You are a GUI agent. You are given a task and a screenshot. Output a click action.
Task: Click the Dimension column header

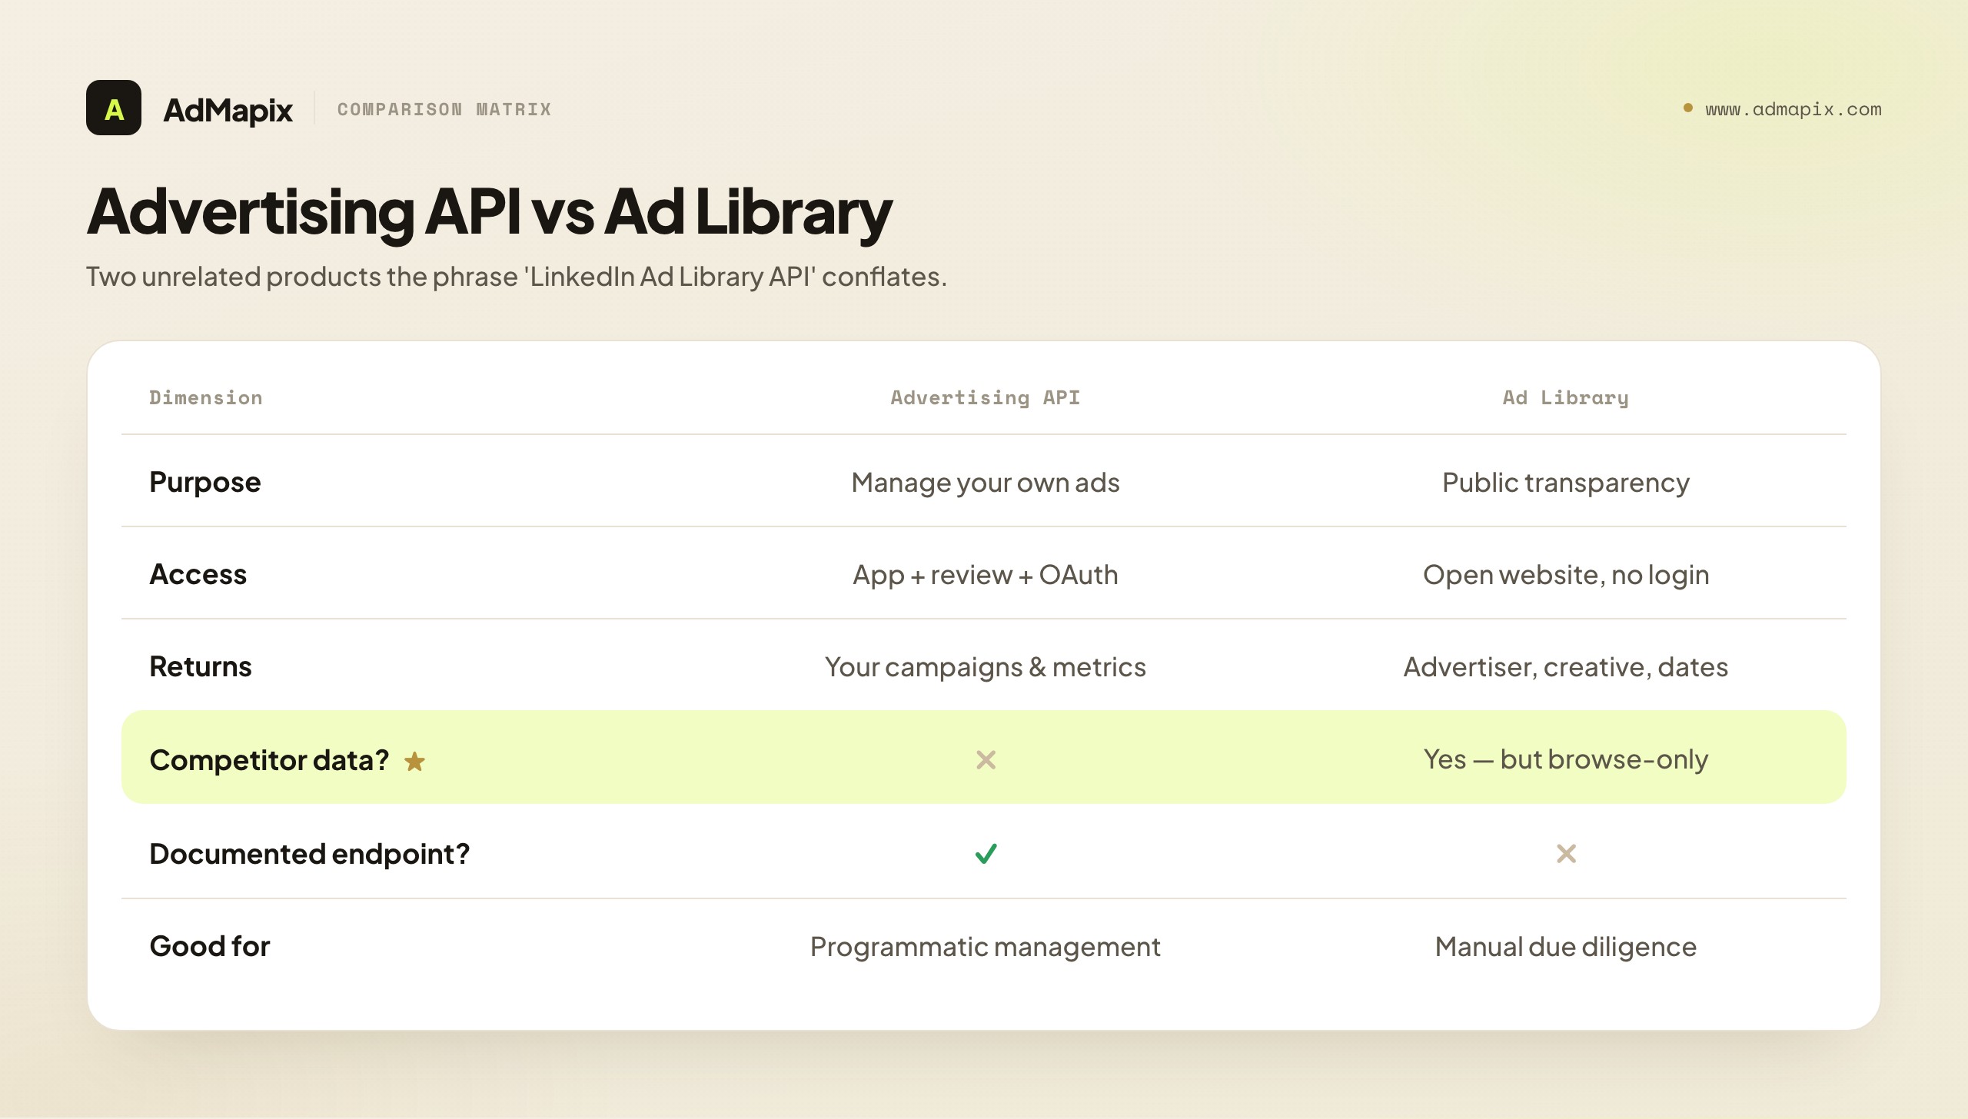(206, 397)
